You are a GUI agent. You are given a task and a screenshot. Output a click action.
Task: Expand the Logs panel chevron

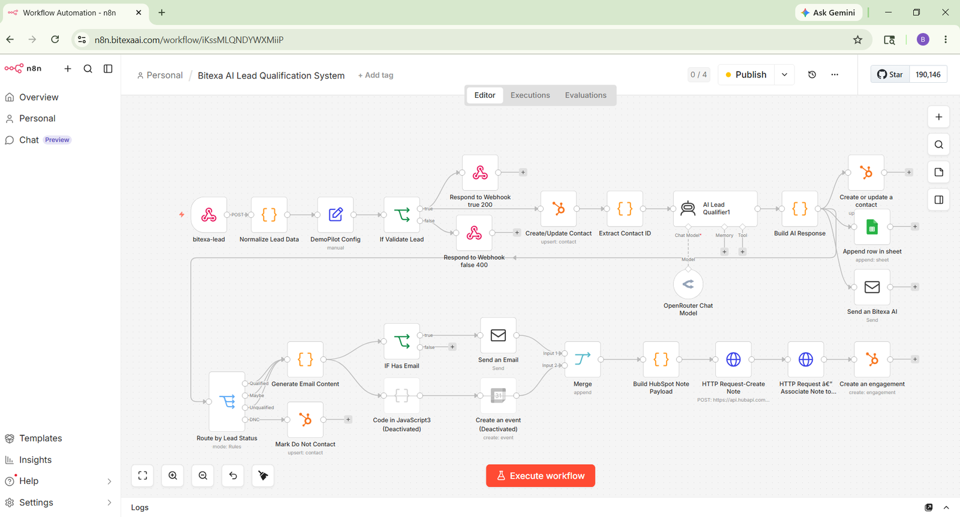click(946, 507)
